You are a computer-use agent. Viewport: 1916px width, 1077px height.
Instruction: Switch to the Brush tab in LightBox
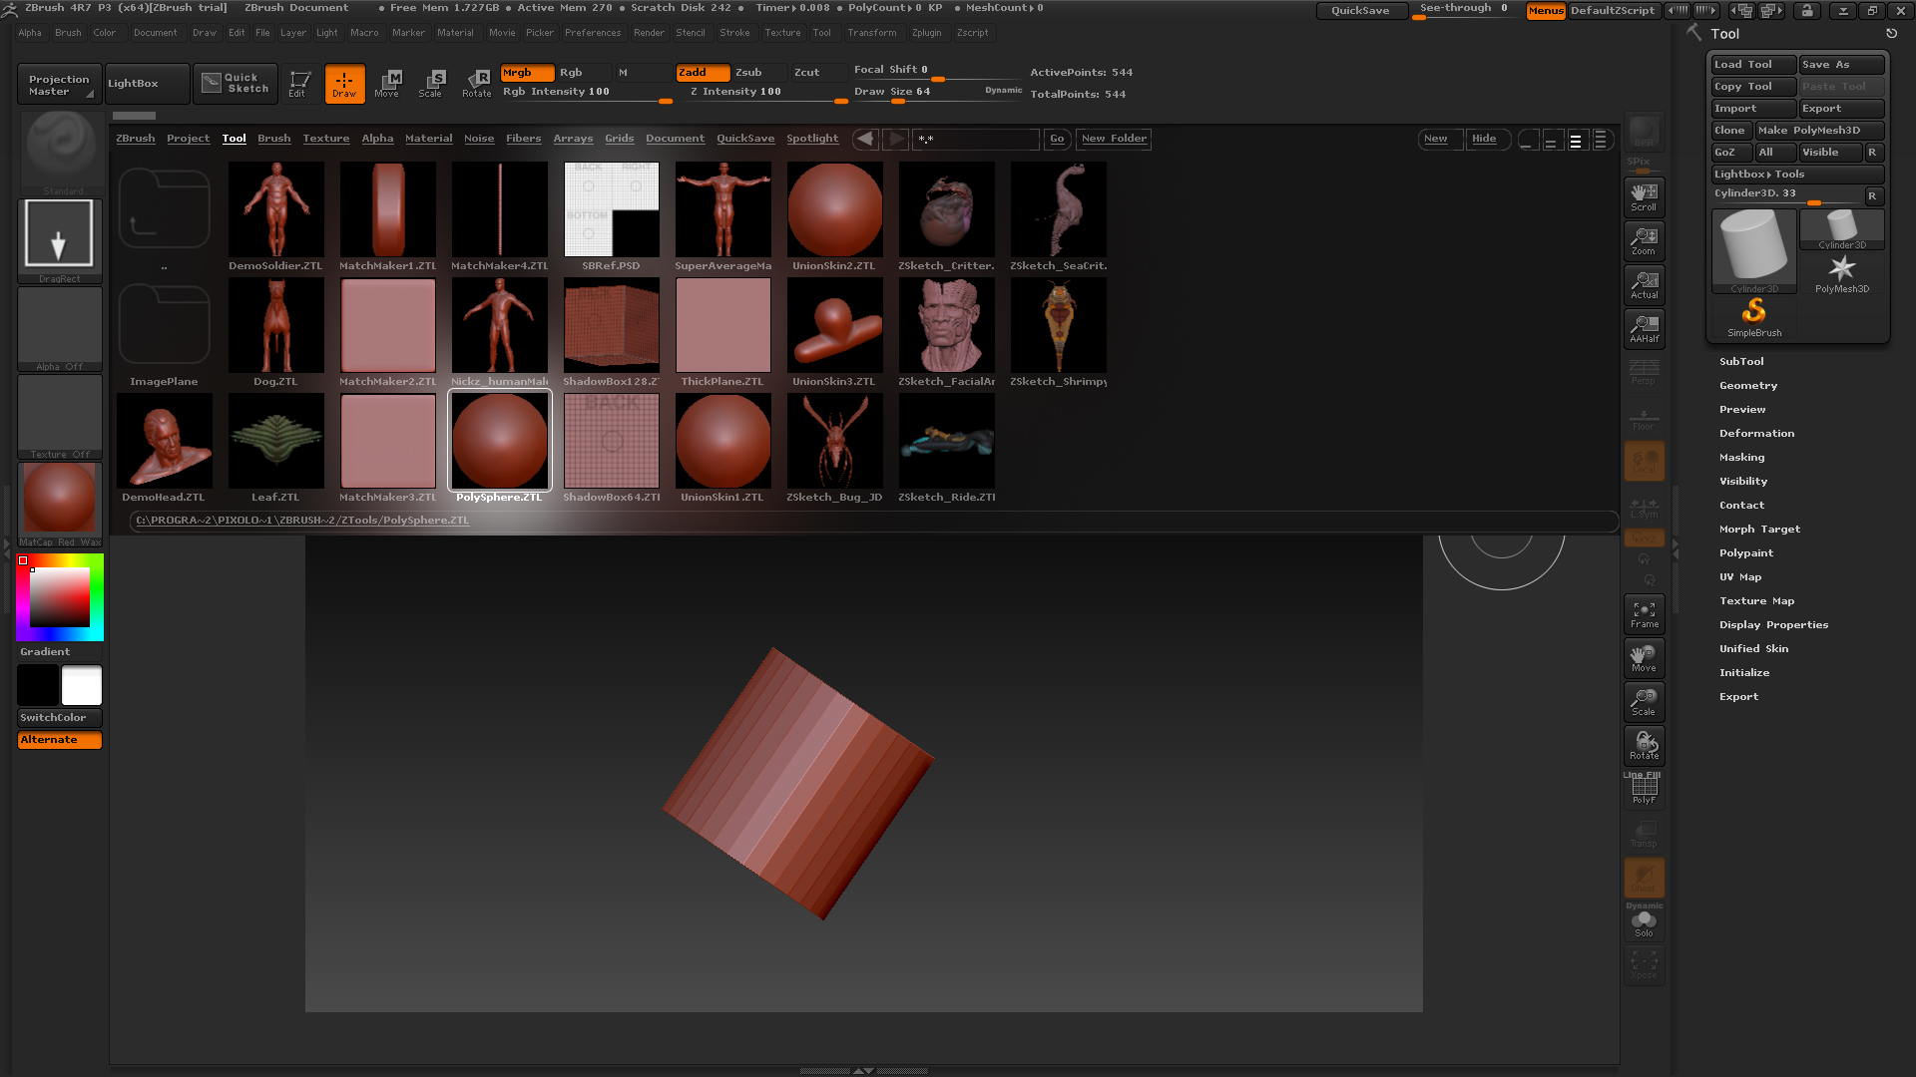(274, 139)
